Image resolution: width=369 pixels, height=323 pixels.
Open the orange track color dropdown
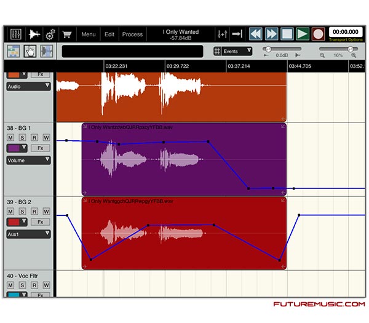point(17,75)
